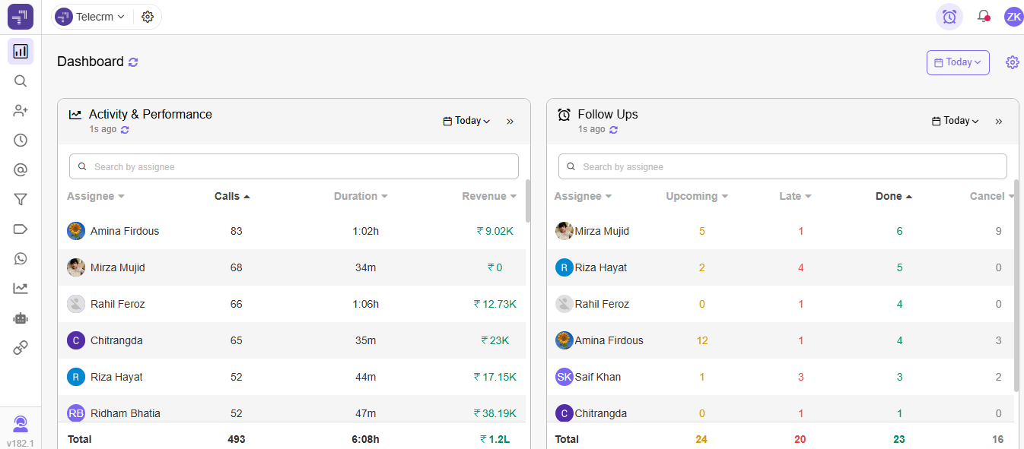Open the reminders alarm clock in the top bar
Image resolution: width=1024 pixels, height=449 pixels.
point(949,17)
